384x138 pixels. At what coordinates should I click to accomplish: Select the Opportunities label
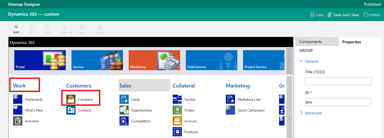point(142,110)
